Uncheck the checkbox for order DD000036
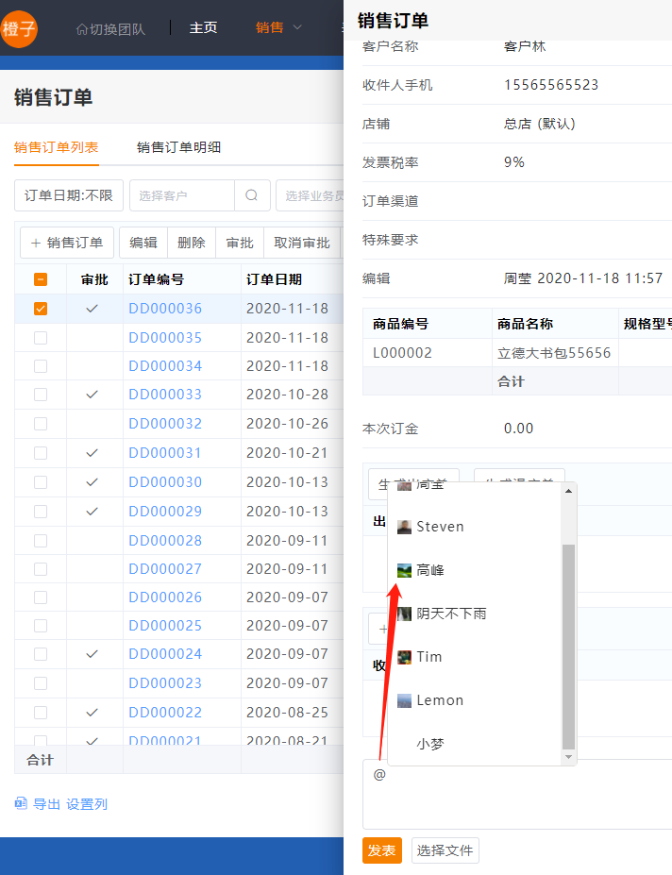 click(41, 309)
